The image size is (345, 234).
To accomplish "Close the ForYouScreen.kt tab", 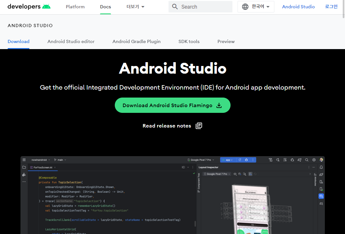I will [55, 167].
